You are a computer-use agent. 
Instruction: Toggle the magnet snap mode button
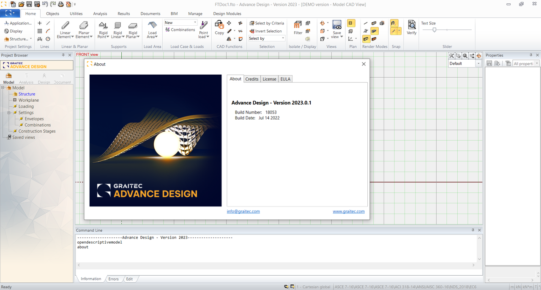394,23
